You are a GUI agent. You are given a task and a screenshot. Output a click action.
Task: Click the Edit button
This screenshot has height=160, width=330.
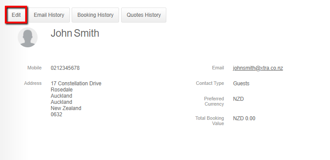16,15
